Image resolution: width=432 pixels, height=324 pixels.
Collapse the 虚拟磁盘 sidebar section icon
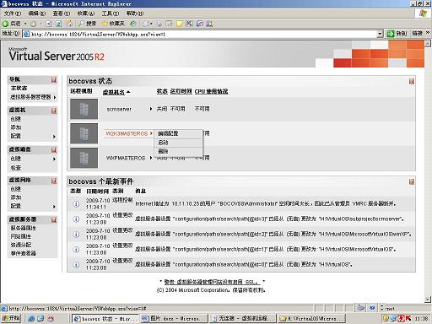coord(54,149)
